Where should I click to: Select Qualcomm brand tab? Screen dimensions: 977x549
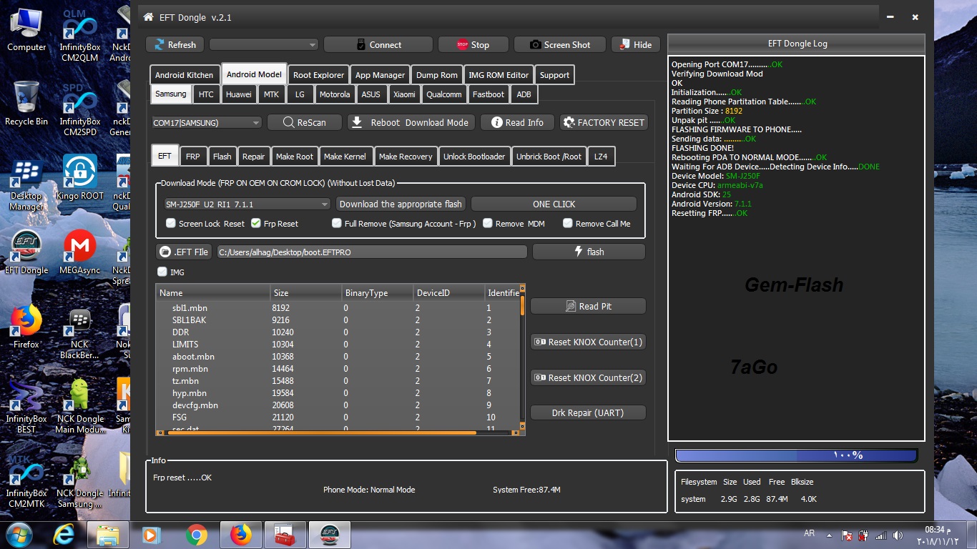(444, 94)
